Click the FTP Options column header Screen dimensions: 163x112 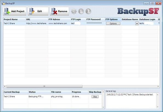click(113, 19)
